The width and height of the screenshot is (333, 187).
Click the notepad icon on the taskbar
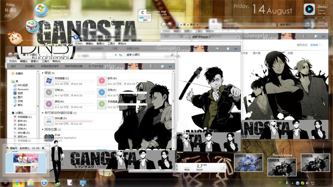pos(70,182)
